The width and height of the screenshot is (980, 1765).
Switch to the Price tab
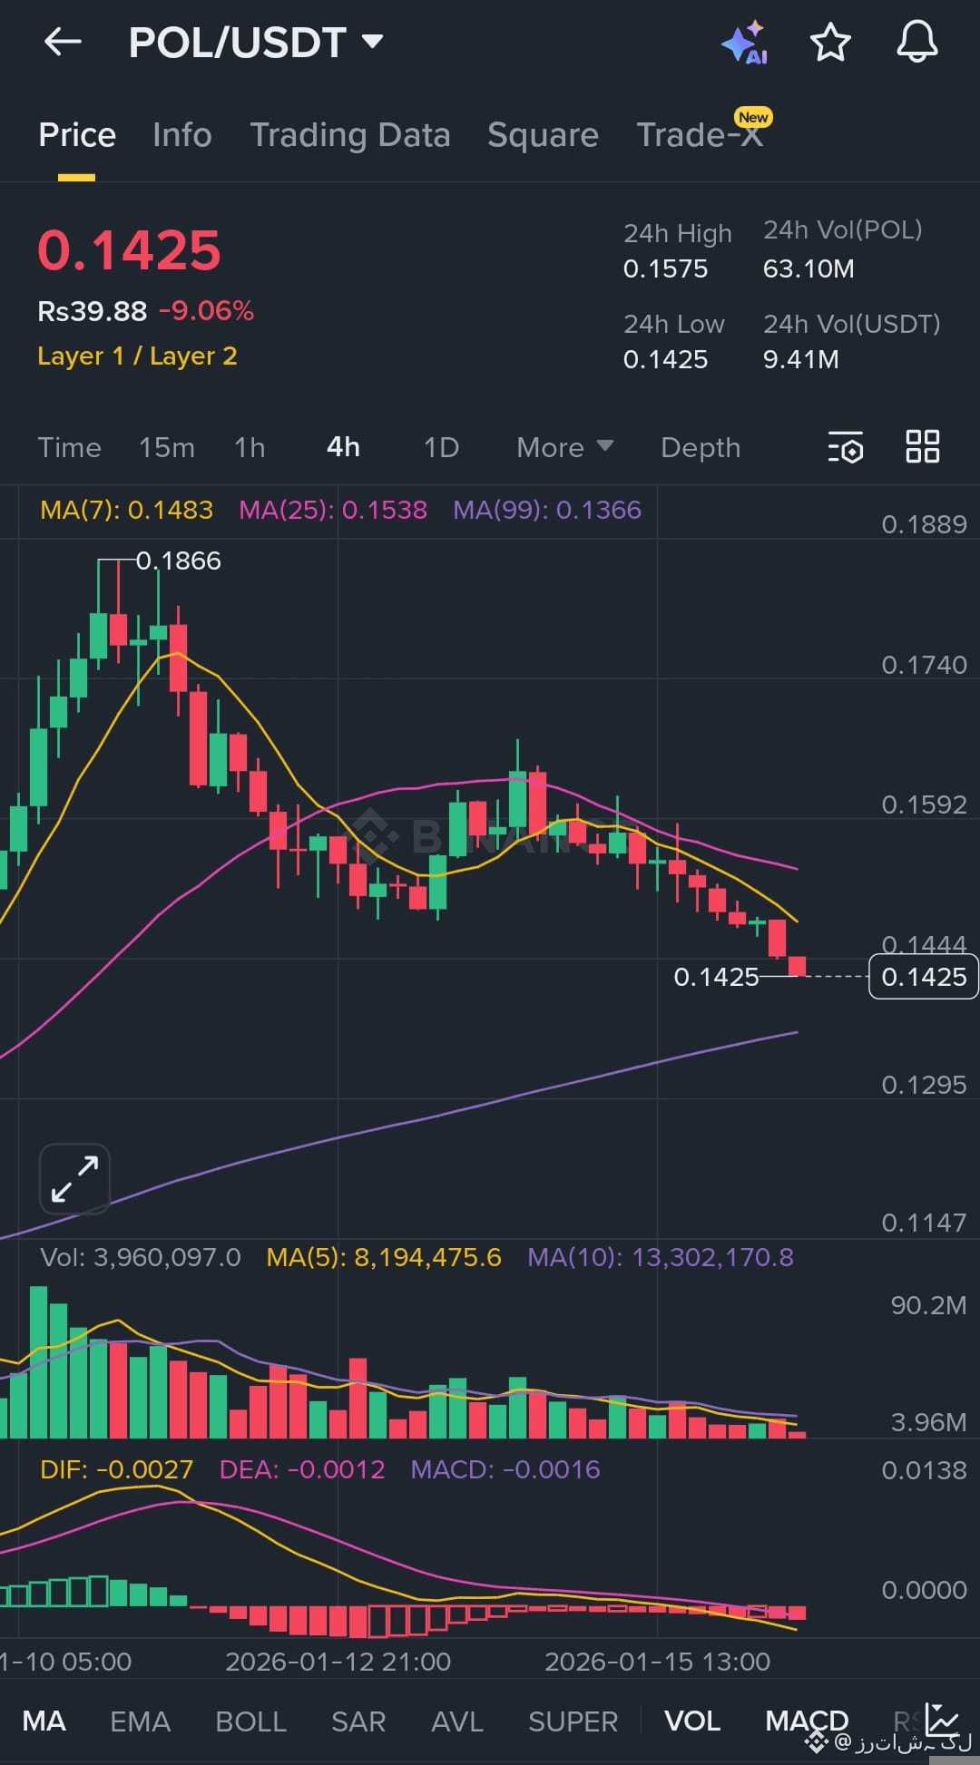click(77, 135)
